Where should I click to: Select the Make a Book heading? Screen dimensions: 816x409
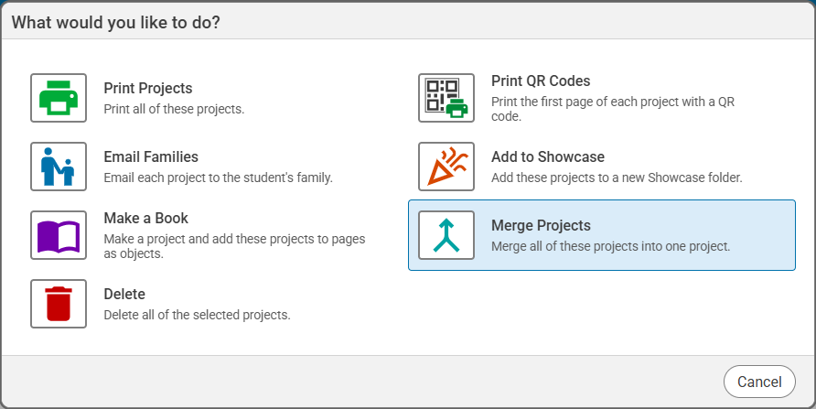tap(146, 219)
